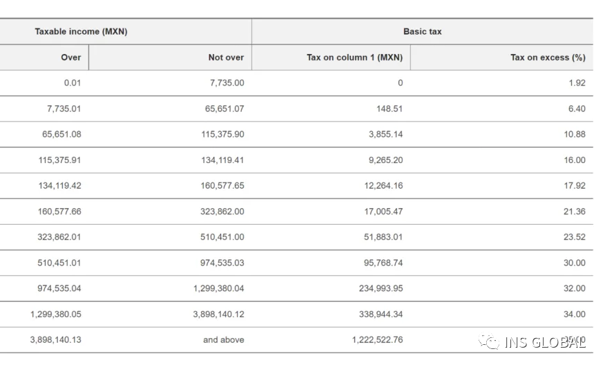Select the 3,898,140.12 cell
Screen dimensions: 605x367
point(218,314)
